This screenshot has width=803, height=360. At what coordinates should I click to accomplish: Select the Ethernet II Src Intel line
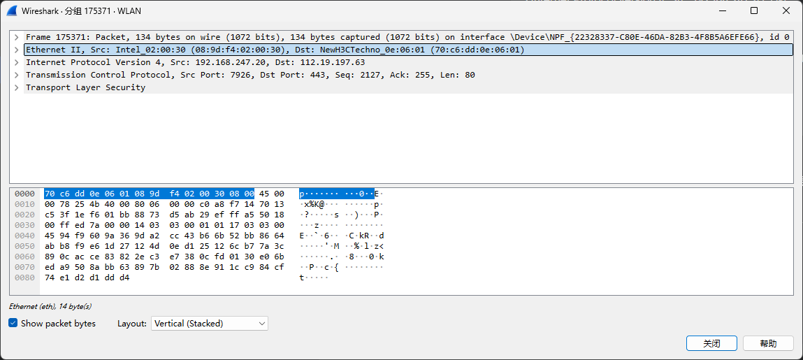click(x=408, y=50)
